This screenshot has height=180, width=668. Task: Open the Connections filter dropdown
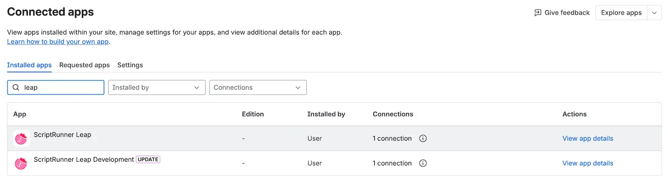click(x=258, y=87)
